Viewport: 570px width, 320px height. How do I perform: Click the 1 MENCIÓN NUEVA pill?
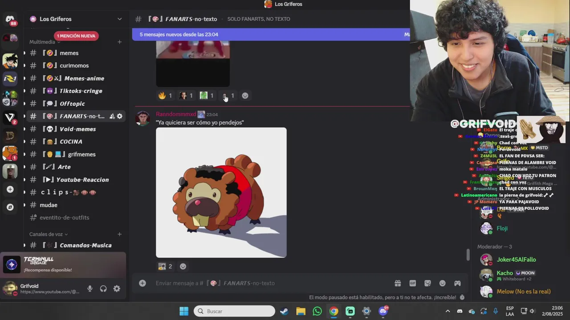click(x=76, y=36)
